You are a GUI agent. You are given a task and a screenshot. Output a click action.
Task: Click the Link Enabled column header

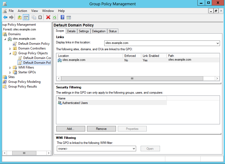coord(154,56)
